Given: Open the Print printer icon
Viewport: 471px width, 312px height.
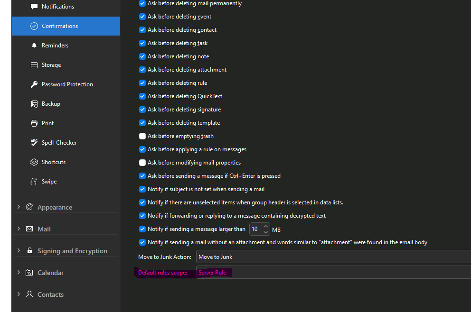Looking at the screenshot, I should point(34,123).
